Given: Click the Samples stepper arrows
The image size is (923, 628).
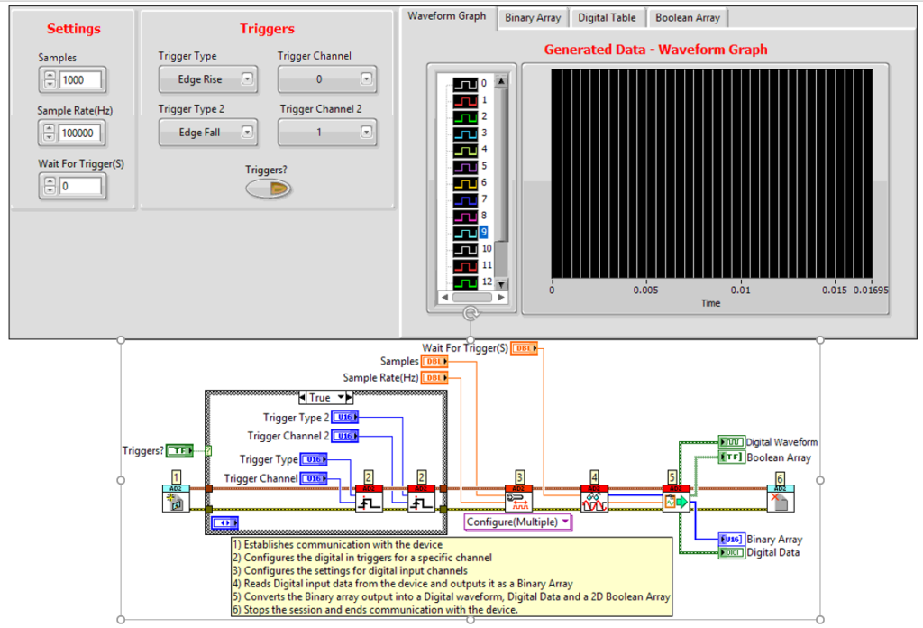Looking at the screenshot, I should 49,80.
